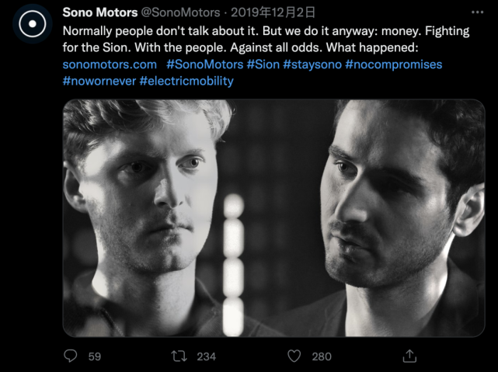Open the #staysono hashtag
The height and width of the screenshot is (372, 498).
coord(312,64)
